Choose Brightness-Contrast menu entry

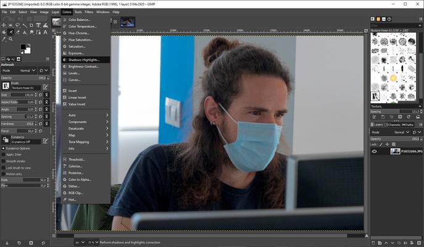[86, 67]
